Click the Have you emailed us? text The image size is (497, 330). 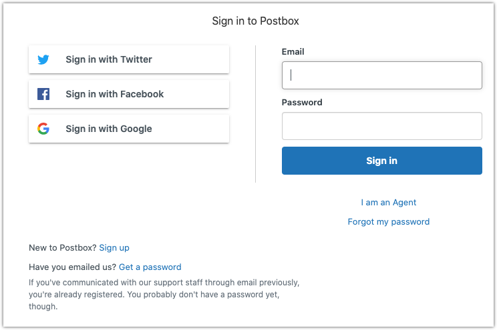73,267
